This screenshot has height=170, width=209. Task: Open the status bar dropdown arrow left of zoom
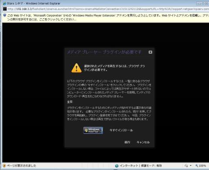(191, 166)
